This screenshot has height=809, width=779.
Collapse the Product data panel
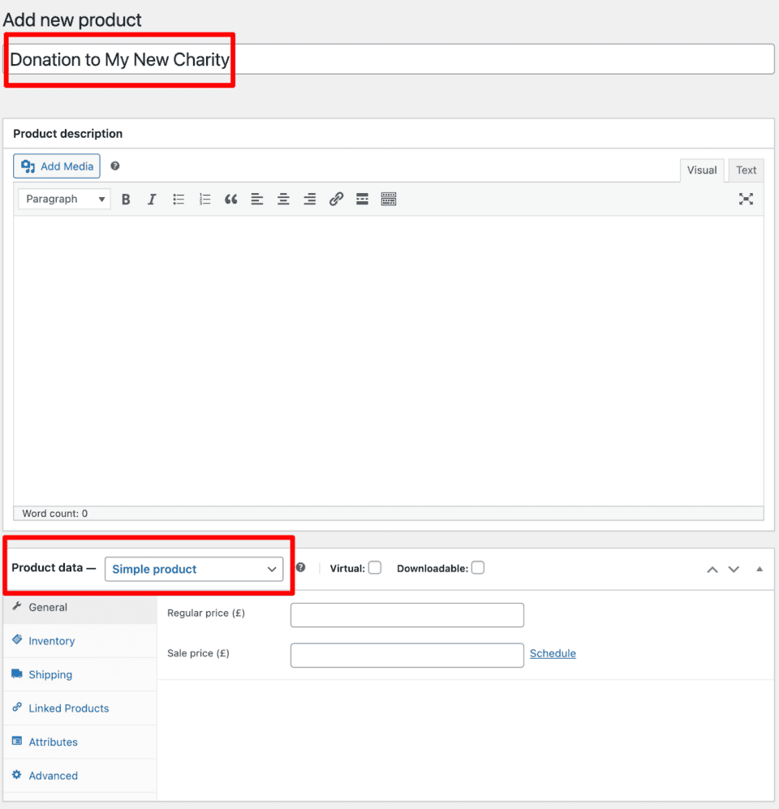[760, 569]
